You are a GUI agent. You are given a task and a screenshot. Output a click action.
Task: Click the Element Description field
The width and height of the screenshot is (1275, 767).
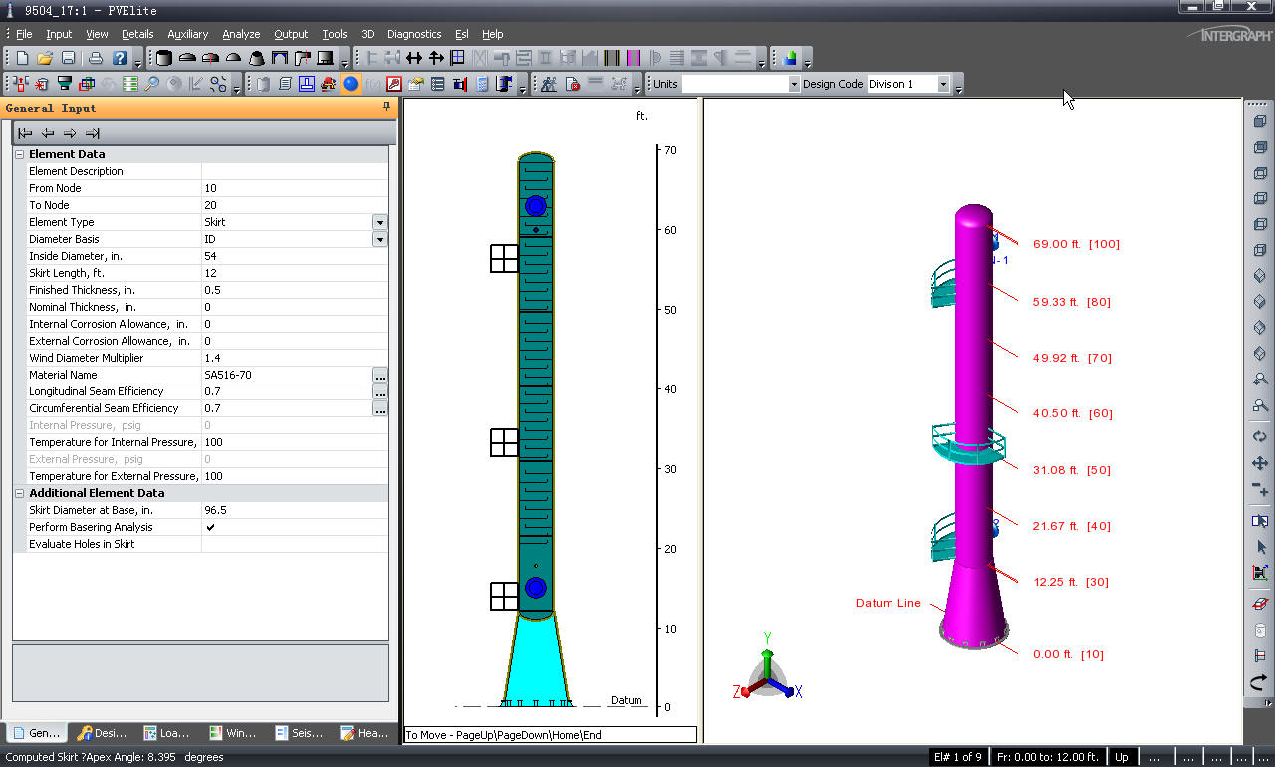pos(295,171)
